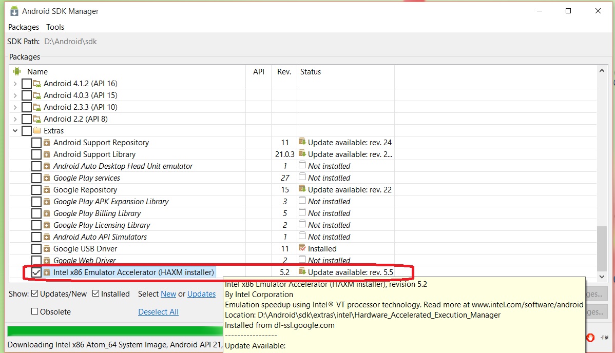Click the package icon beside Android 2.3.3 (API 10)
Viewport: 615px width, 353px height.
click(37, 107)
